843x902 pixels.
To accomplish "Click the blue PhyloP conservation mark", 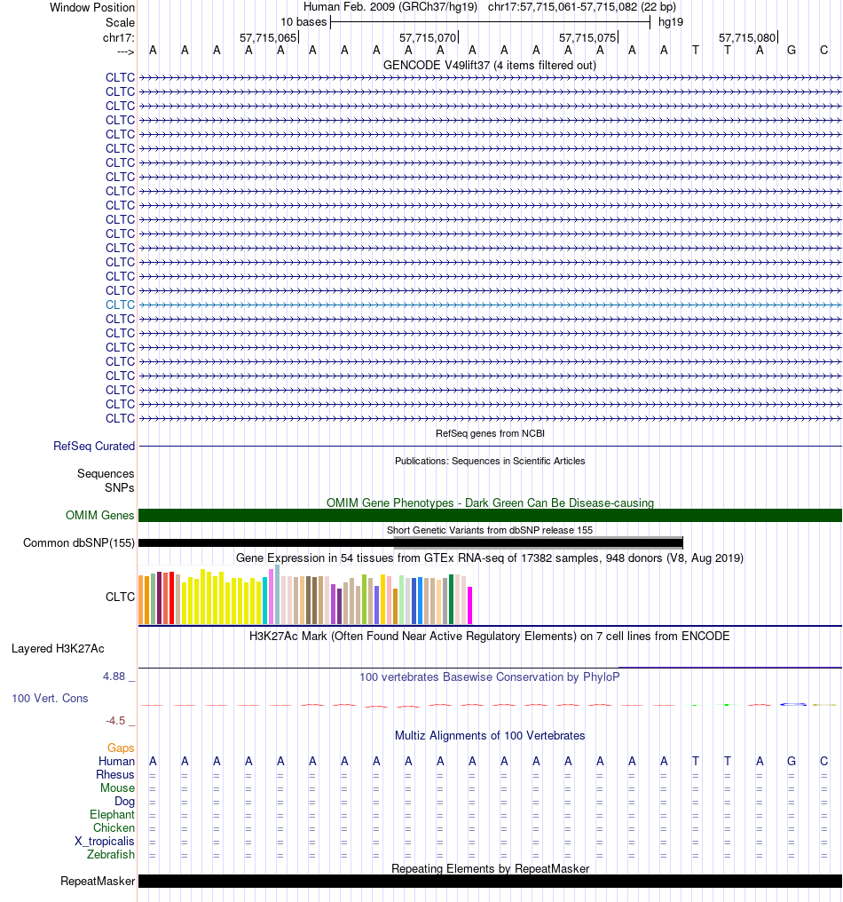I will [x=792, y=704].
